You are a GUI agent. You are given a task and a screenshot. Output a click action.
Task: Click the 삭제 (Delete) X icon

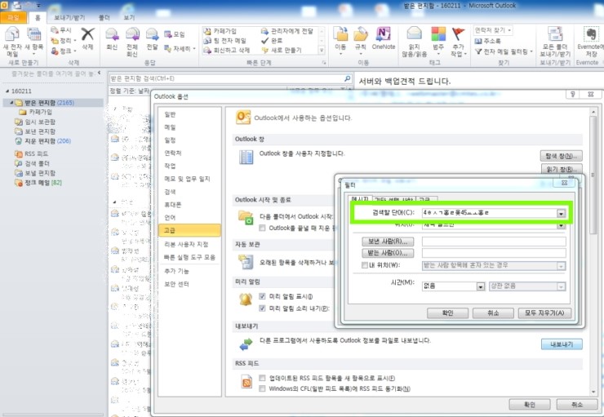click(x=88, y=34)
